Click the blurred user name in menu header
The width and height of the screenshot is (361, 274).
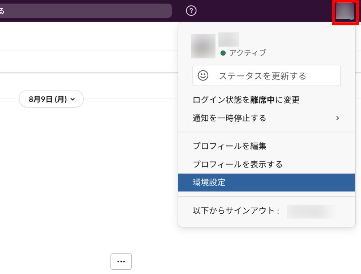(229, 39)
